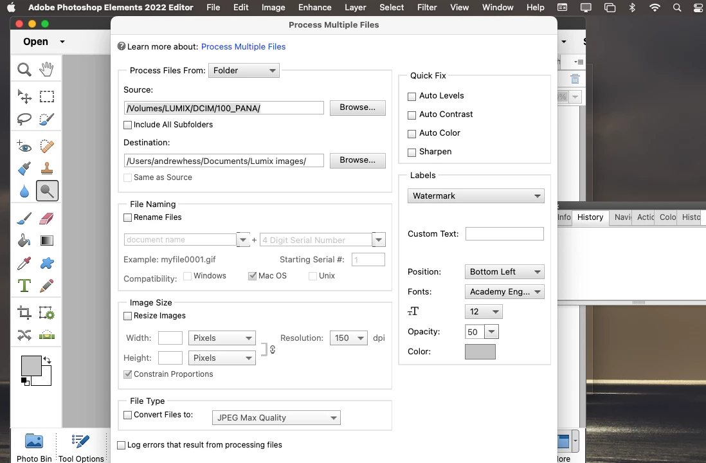Select the Type tool
The height and width of the screenshot is (463, 706).
coord(24,286)
